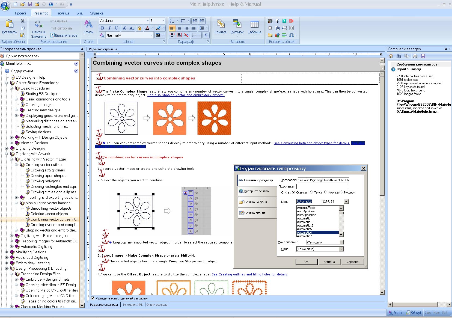The height and width of the screenshot is (318, 452).
Task: Open the Verdana font name dropdown
Action: (x=148, y=21)
